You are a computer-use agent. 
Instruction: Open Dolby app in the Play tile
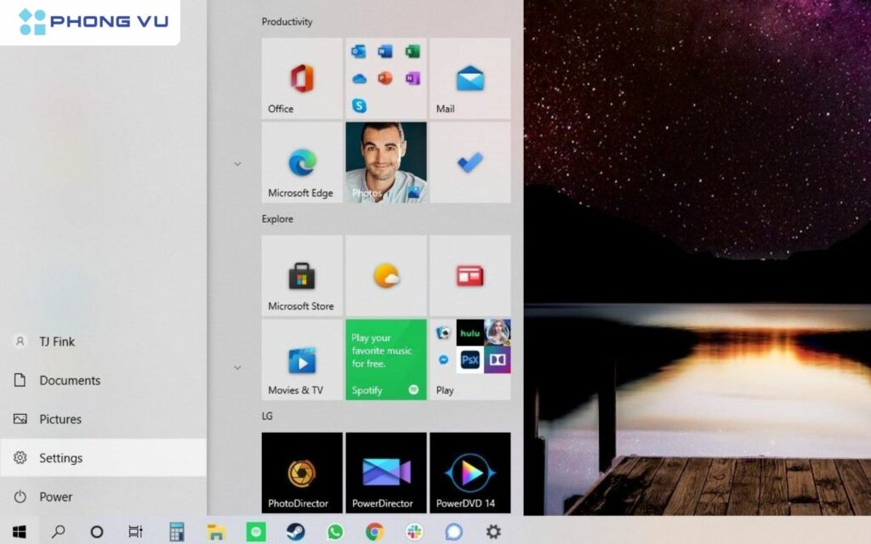(x=497, y=360)
